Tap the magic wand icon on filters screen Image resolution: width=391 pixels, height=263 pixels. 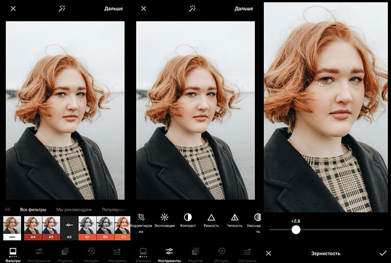62,8
